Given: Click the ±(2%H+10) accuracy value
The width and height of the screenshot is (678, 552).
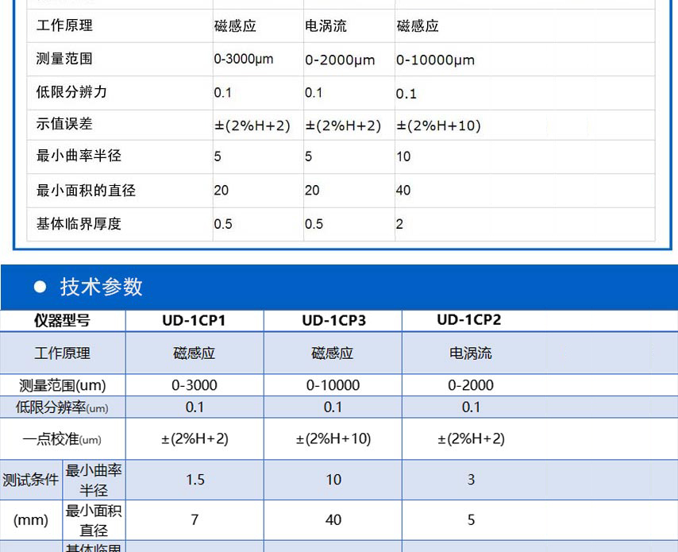Looking at the screenshot, I should (332, 438).
